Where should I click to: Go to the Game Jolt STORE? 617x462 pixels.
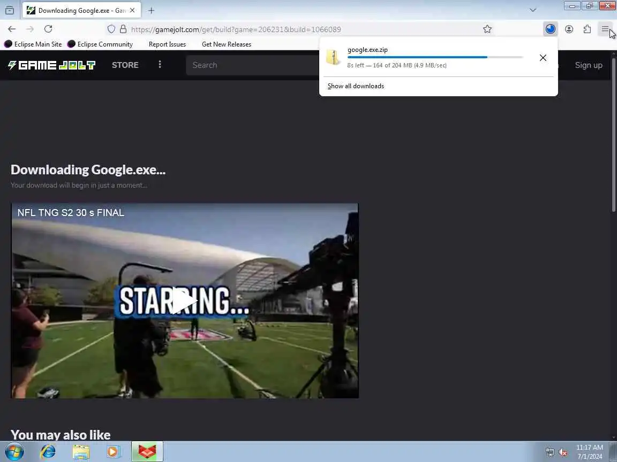(125, 65)
